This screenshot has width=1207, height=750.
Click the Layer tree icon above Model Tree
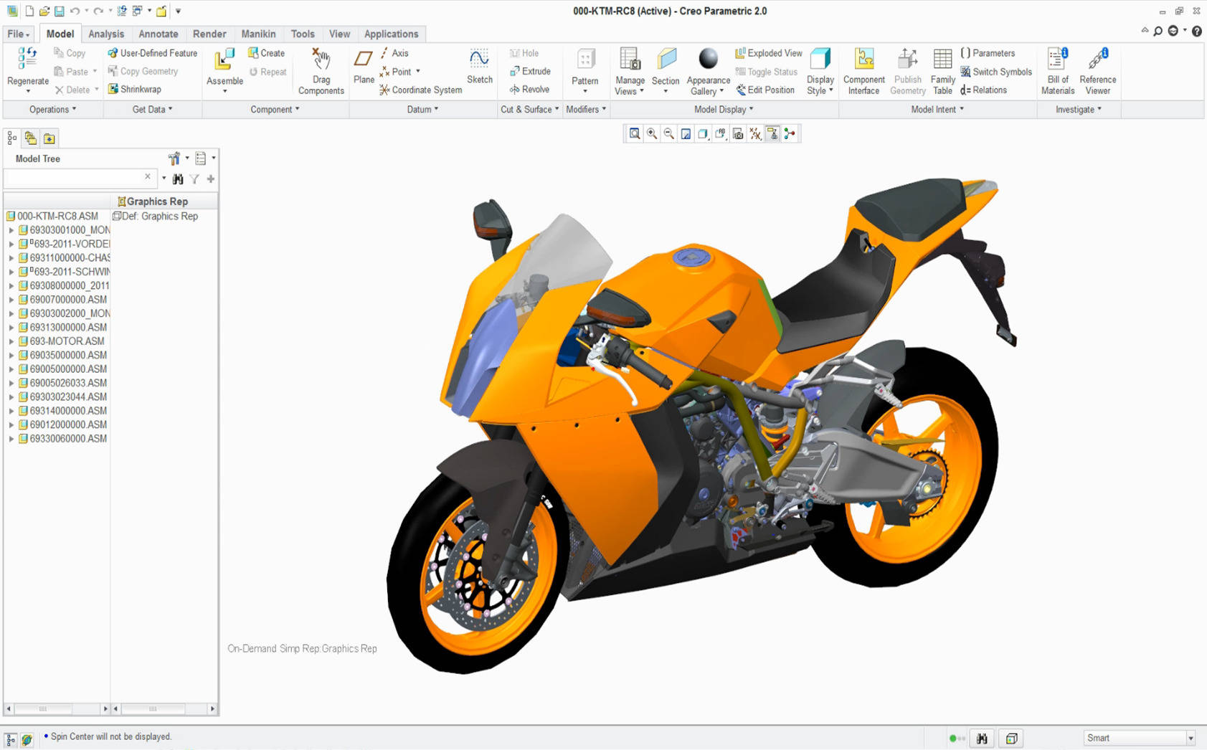(x=31, y=138)
